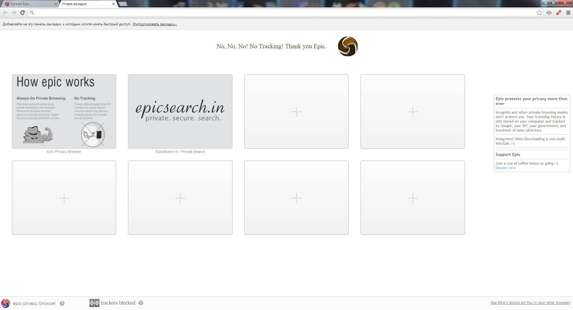Open See Who's Spying on You link
The image size is (573, 310).
(x=530, y=303)
